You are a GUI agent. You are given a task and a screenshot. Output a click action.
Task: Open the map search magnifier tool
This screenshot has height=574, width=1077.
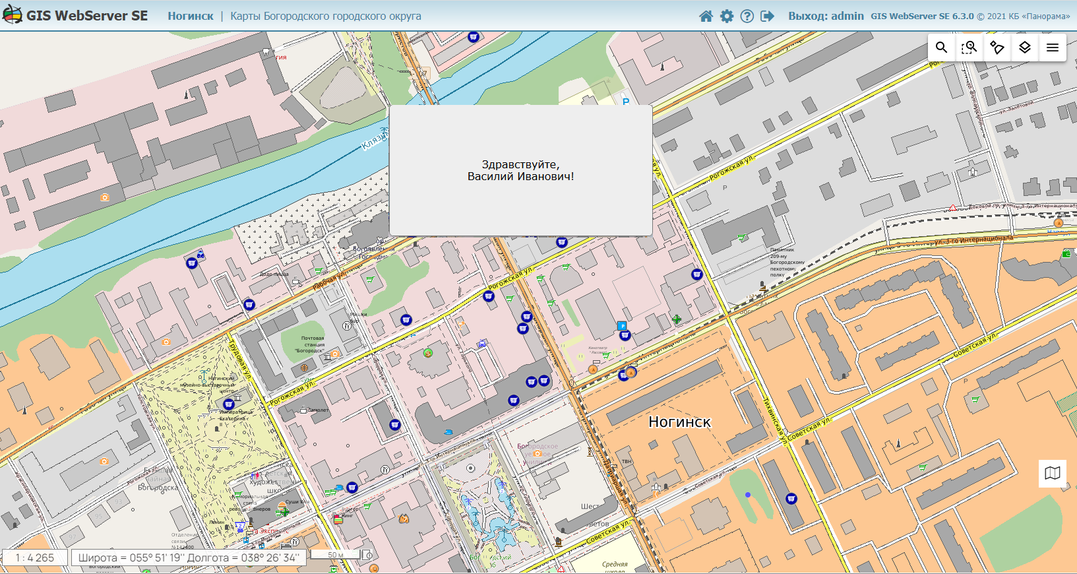(x=942, y=48)
